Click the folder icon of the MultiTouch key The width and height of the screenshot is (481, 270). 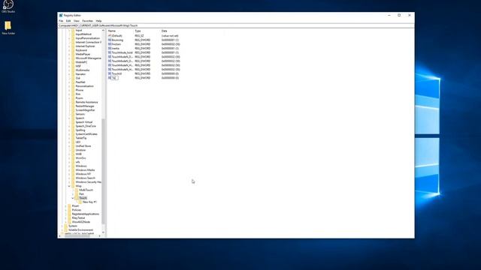(x=77, y=190)
